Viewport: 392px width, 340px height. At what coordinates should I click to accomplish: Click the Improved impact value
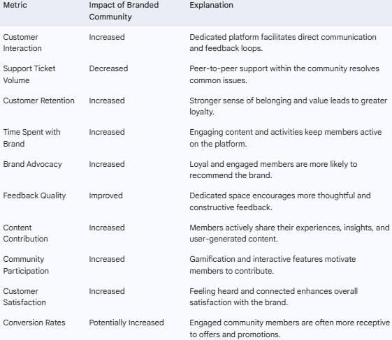tap(106, 195)
